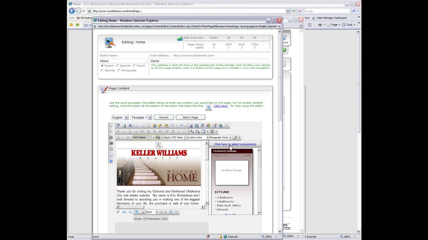Click the align left icon
Screen dimensions: 428x240
coord(142,131)
